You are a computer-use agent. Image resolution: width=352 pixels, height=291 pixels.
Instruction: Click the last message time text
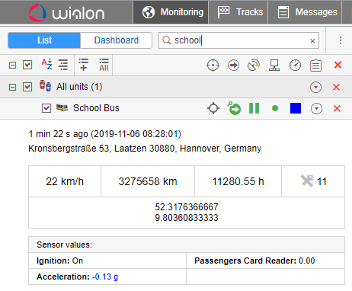tap(104, 134)
